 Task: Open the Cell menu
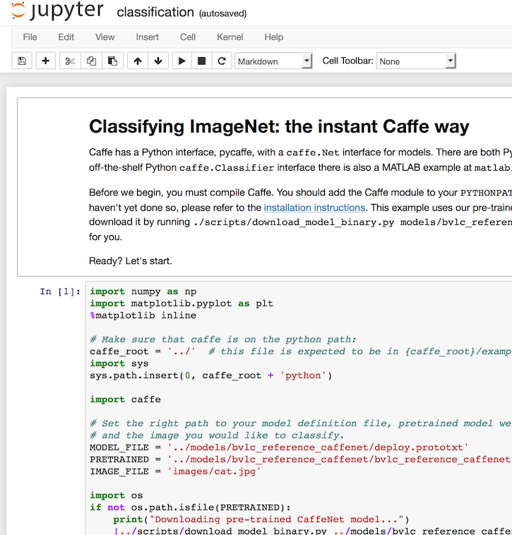(x=188, y=37)
